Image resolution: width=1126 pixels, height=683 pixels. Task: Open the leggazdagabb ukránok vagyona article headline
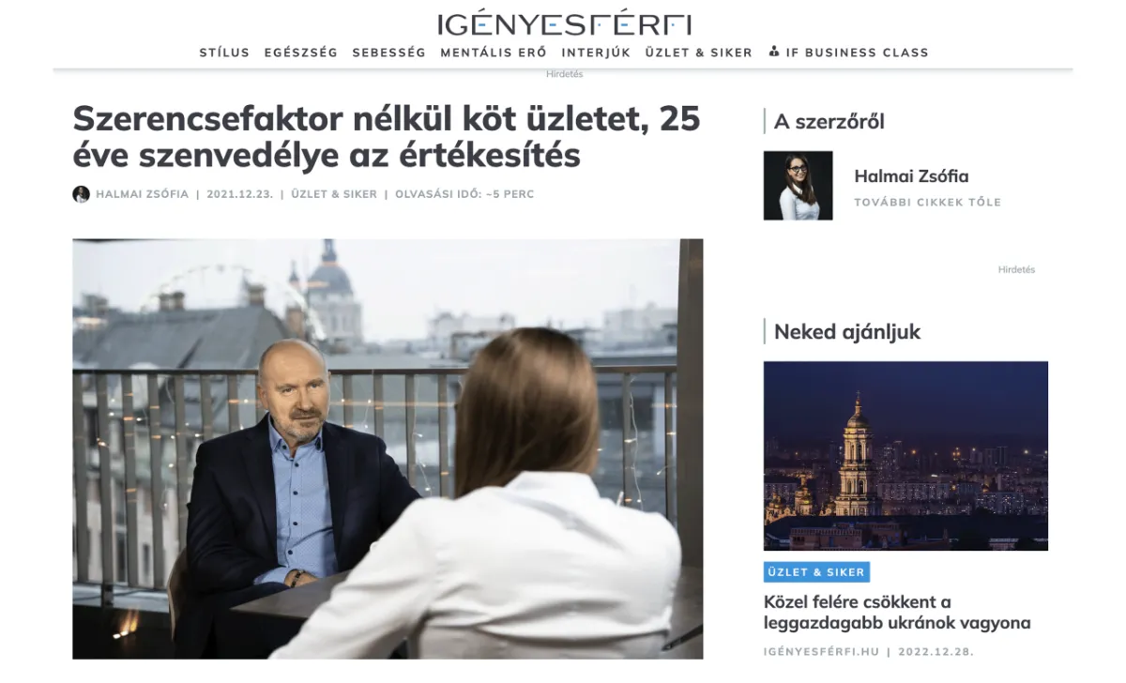(897, 612)
